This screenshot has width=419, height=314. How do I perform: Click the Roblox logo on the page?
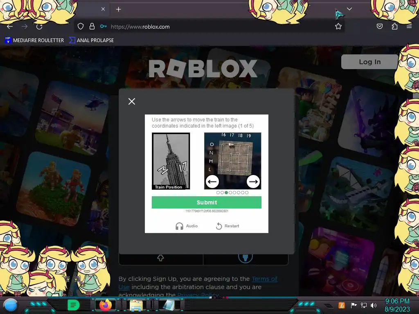click(x=203, y=69)
